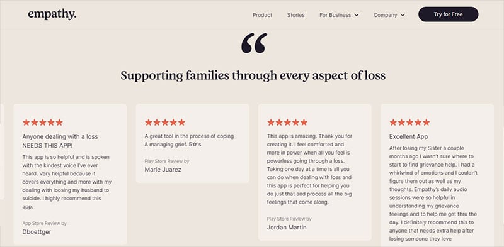Expand the Company chevron
Screen dimensions: 504x247
point(403,14)
